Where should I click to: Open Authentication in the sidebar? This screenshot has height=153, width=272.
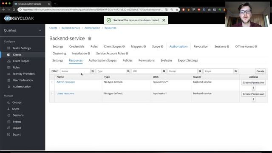(x=22, y=87)
